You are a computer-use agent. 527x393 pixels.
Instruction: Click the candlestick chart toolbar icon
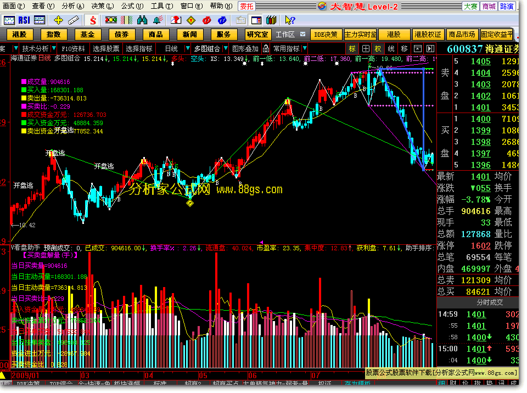click(x=9, y=20)
